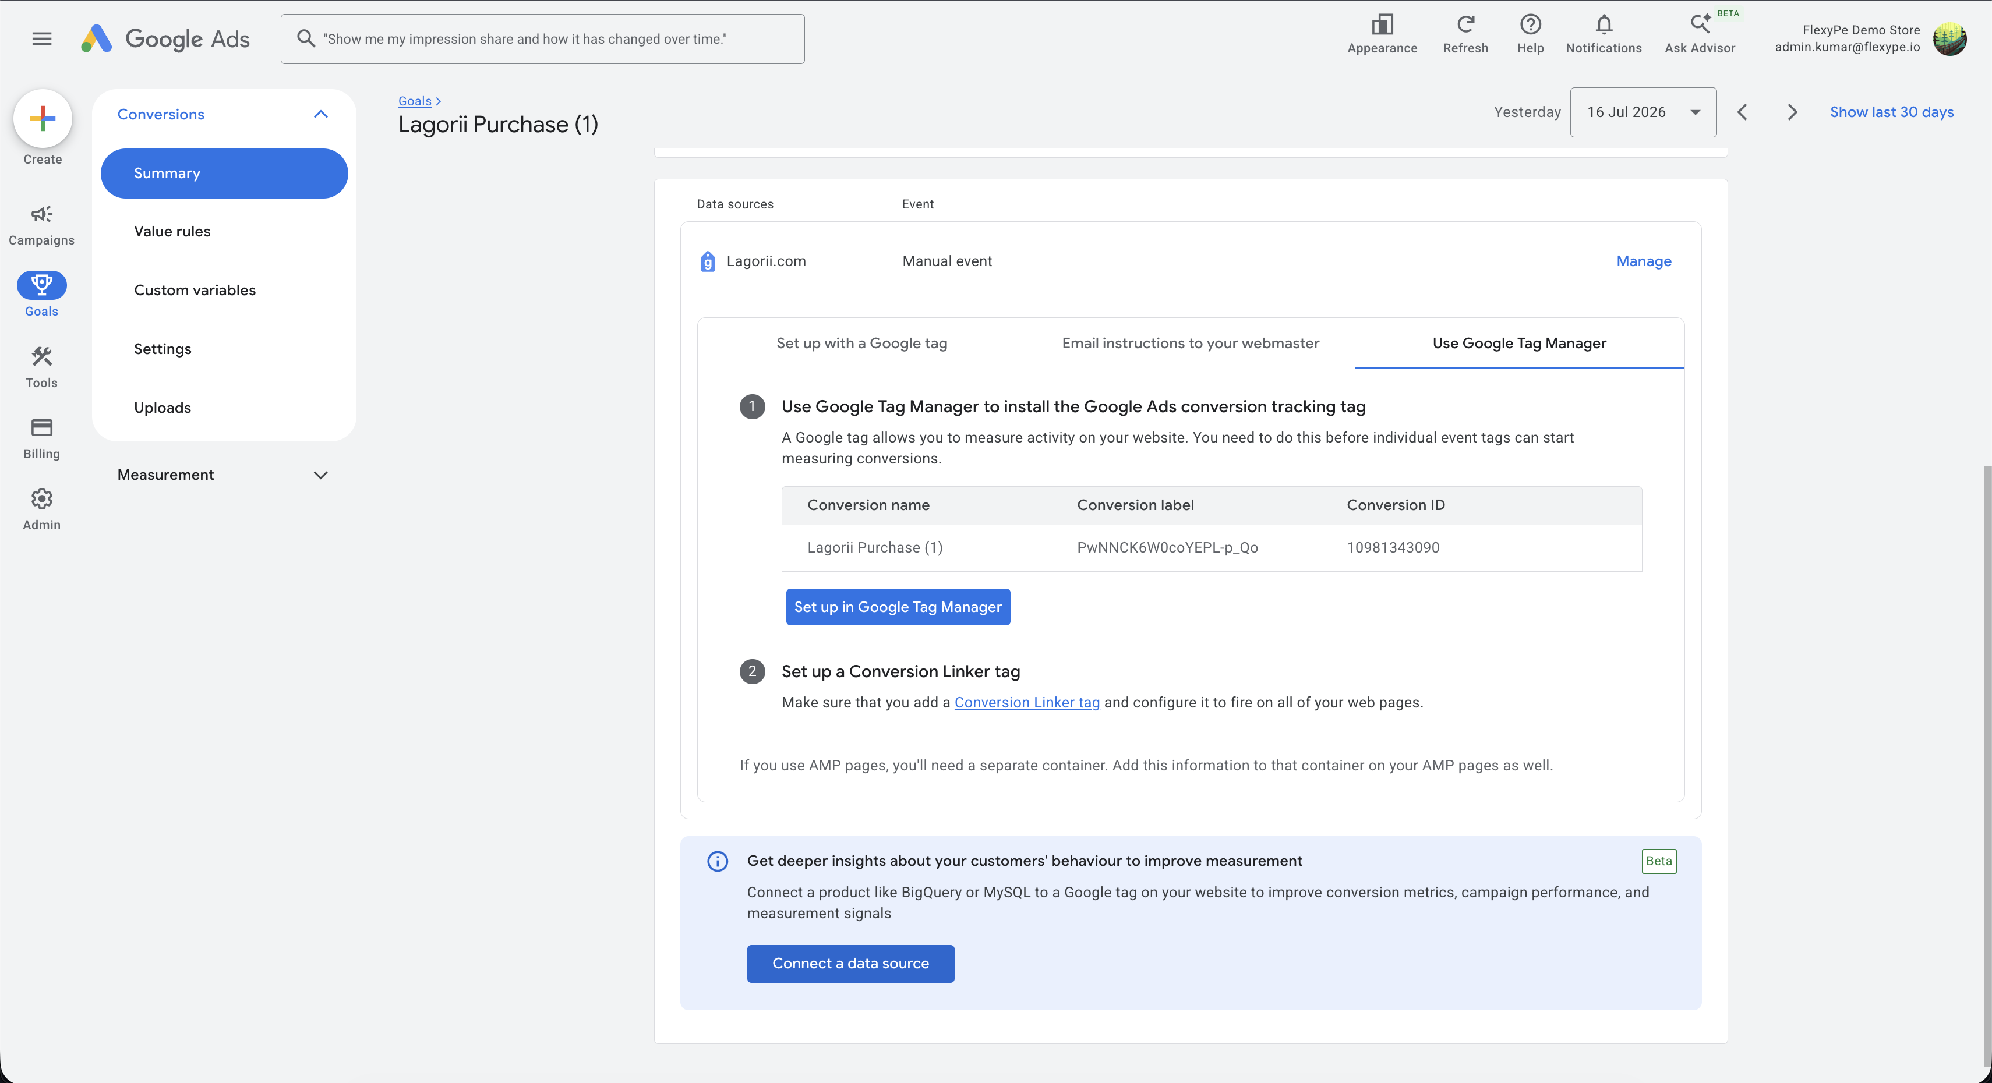Focus the Google Ads search field
This screenshot has height=1083, width=1992.
[543, 38]
